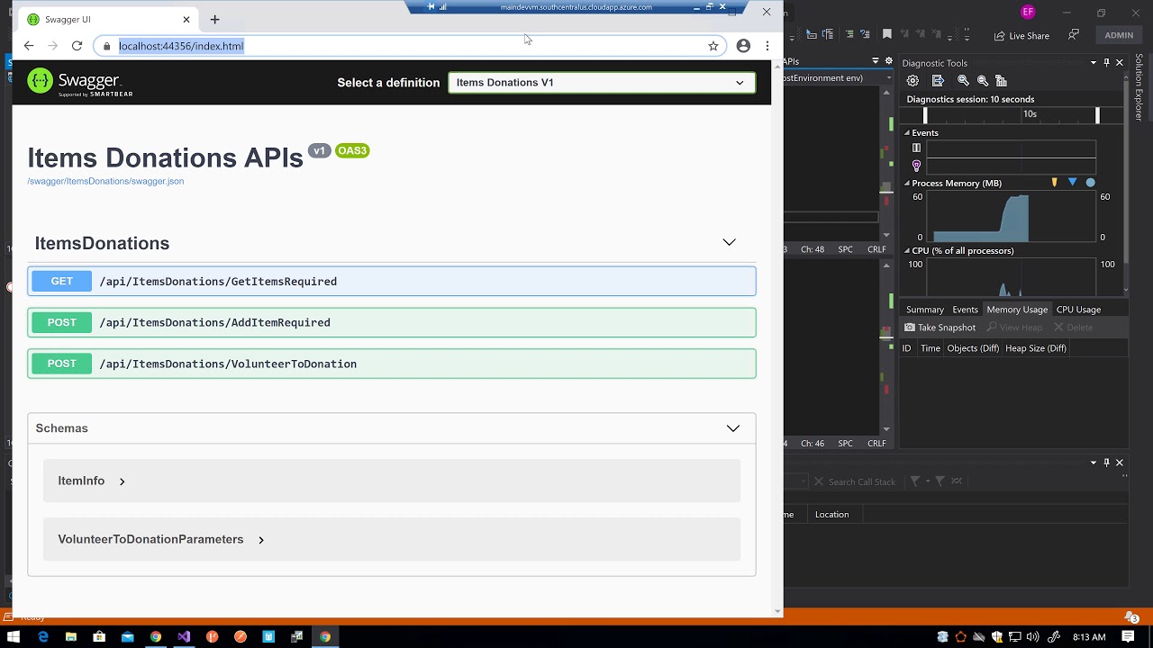Pin the Diagnostic Tools panel

pyautogui.click(x=1107, y=63)
